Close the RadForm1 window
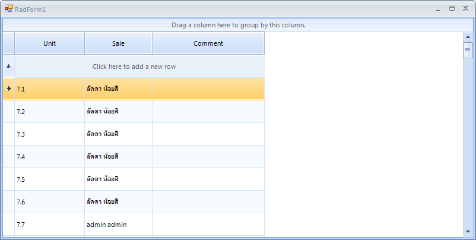Image resolution: width=476 pixels, height=240 pixels. (x=466, y=9)
